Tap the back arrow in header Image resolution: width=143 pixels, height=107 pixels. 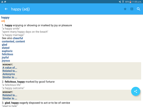click(x=6, y=9)
